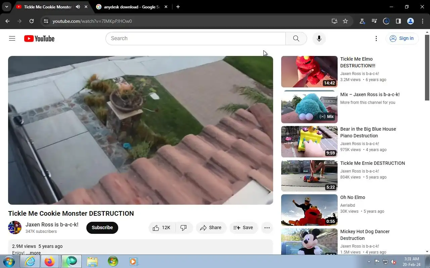Click the 2.9M views text
The height and width of the screenshot is (268, 430).
(24, 246)
